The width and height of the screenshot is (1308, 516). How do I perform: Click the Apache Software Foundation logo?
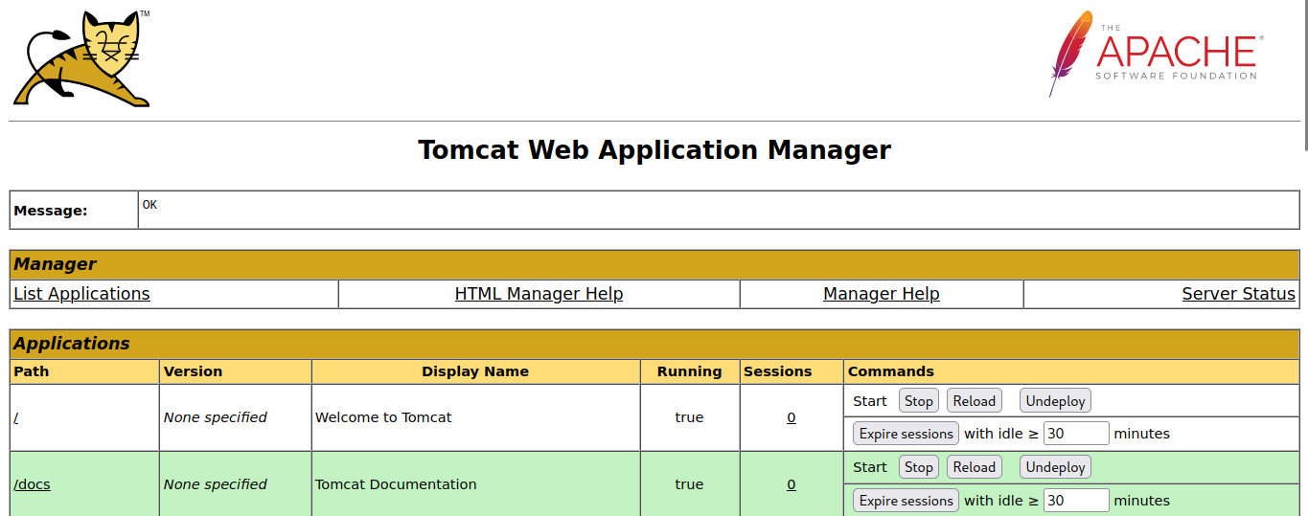[1156, 54]
